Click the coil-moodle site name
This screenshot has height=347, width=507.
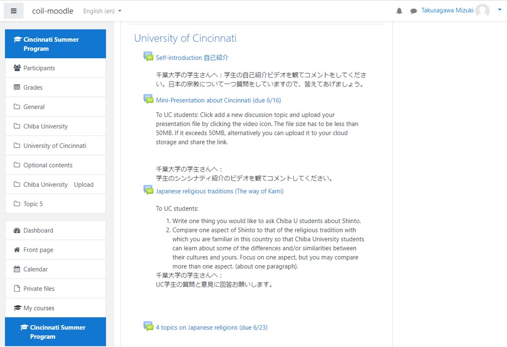click(x=53, y=11)
